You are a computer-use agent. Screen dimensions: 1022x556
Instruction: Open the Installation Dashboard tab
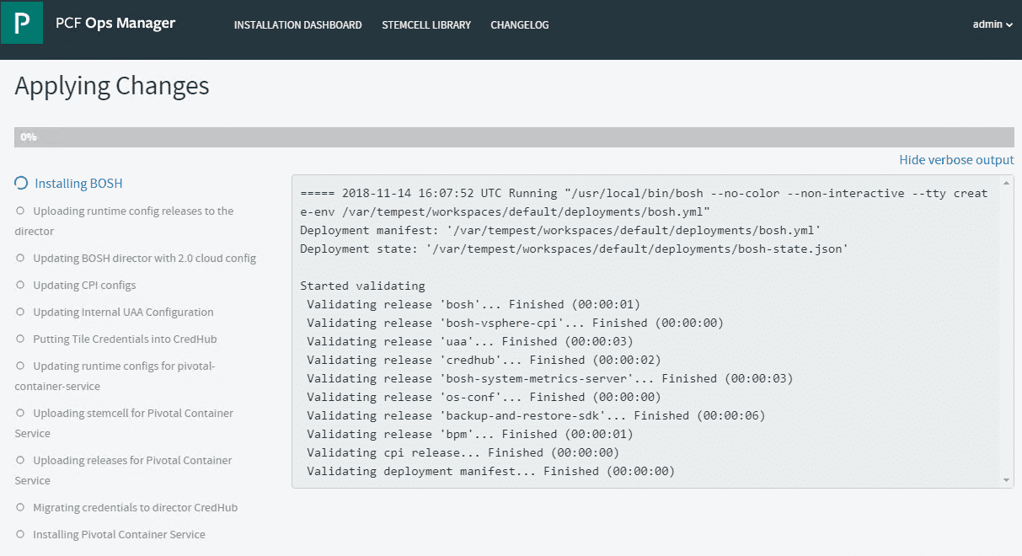point(297,25)
